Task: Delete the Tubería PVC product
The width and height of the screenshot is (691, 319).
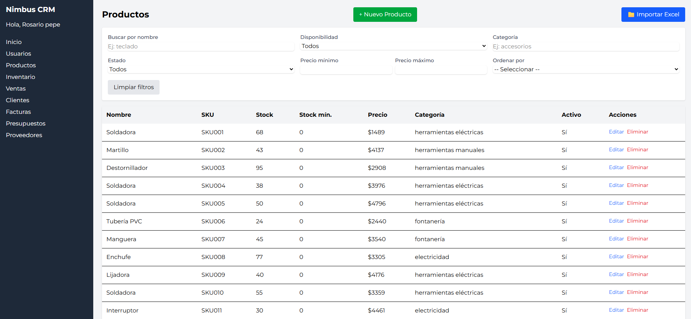Action: (x=637, y=221)
